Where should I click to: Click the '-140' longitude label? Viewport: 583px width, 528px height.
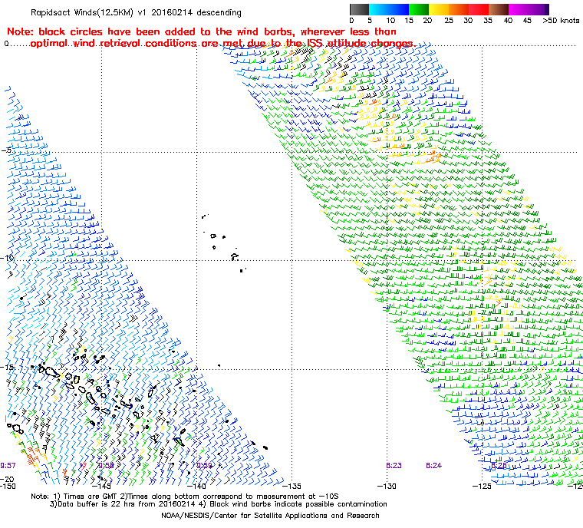click(x=196, y=486)
